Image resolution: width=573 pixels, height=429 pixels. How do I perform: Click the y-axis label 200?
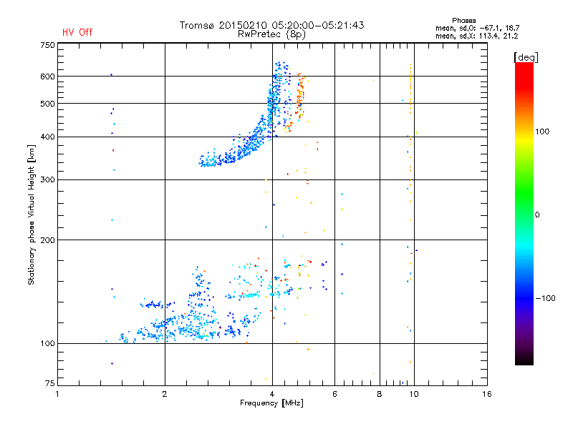(47, 240)
